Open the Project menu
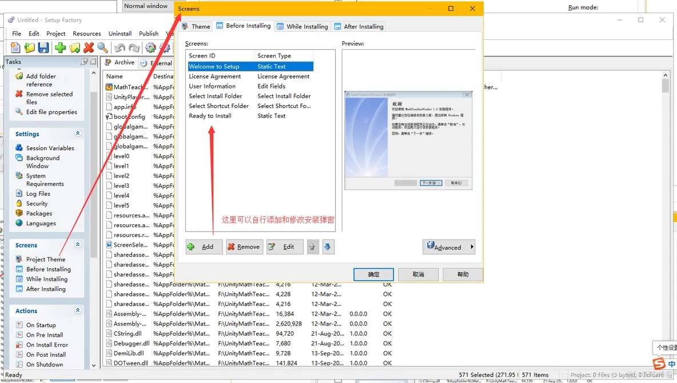The height and width of the screenshot is (383, 677). [55, 34]
